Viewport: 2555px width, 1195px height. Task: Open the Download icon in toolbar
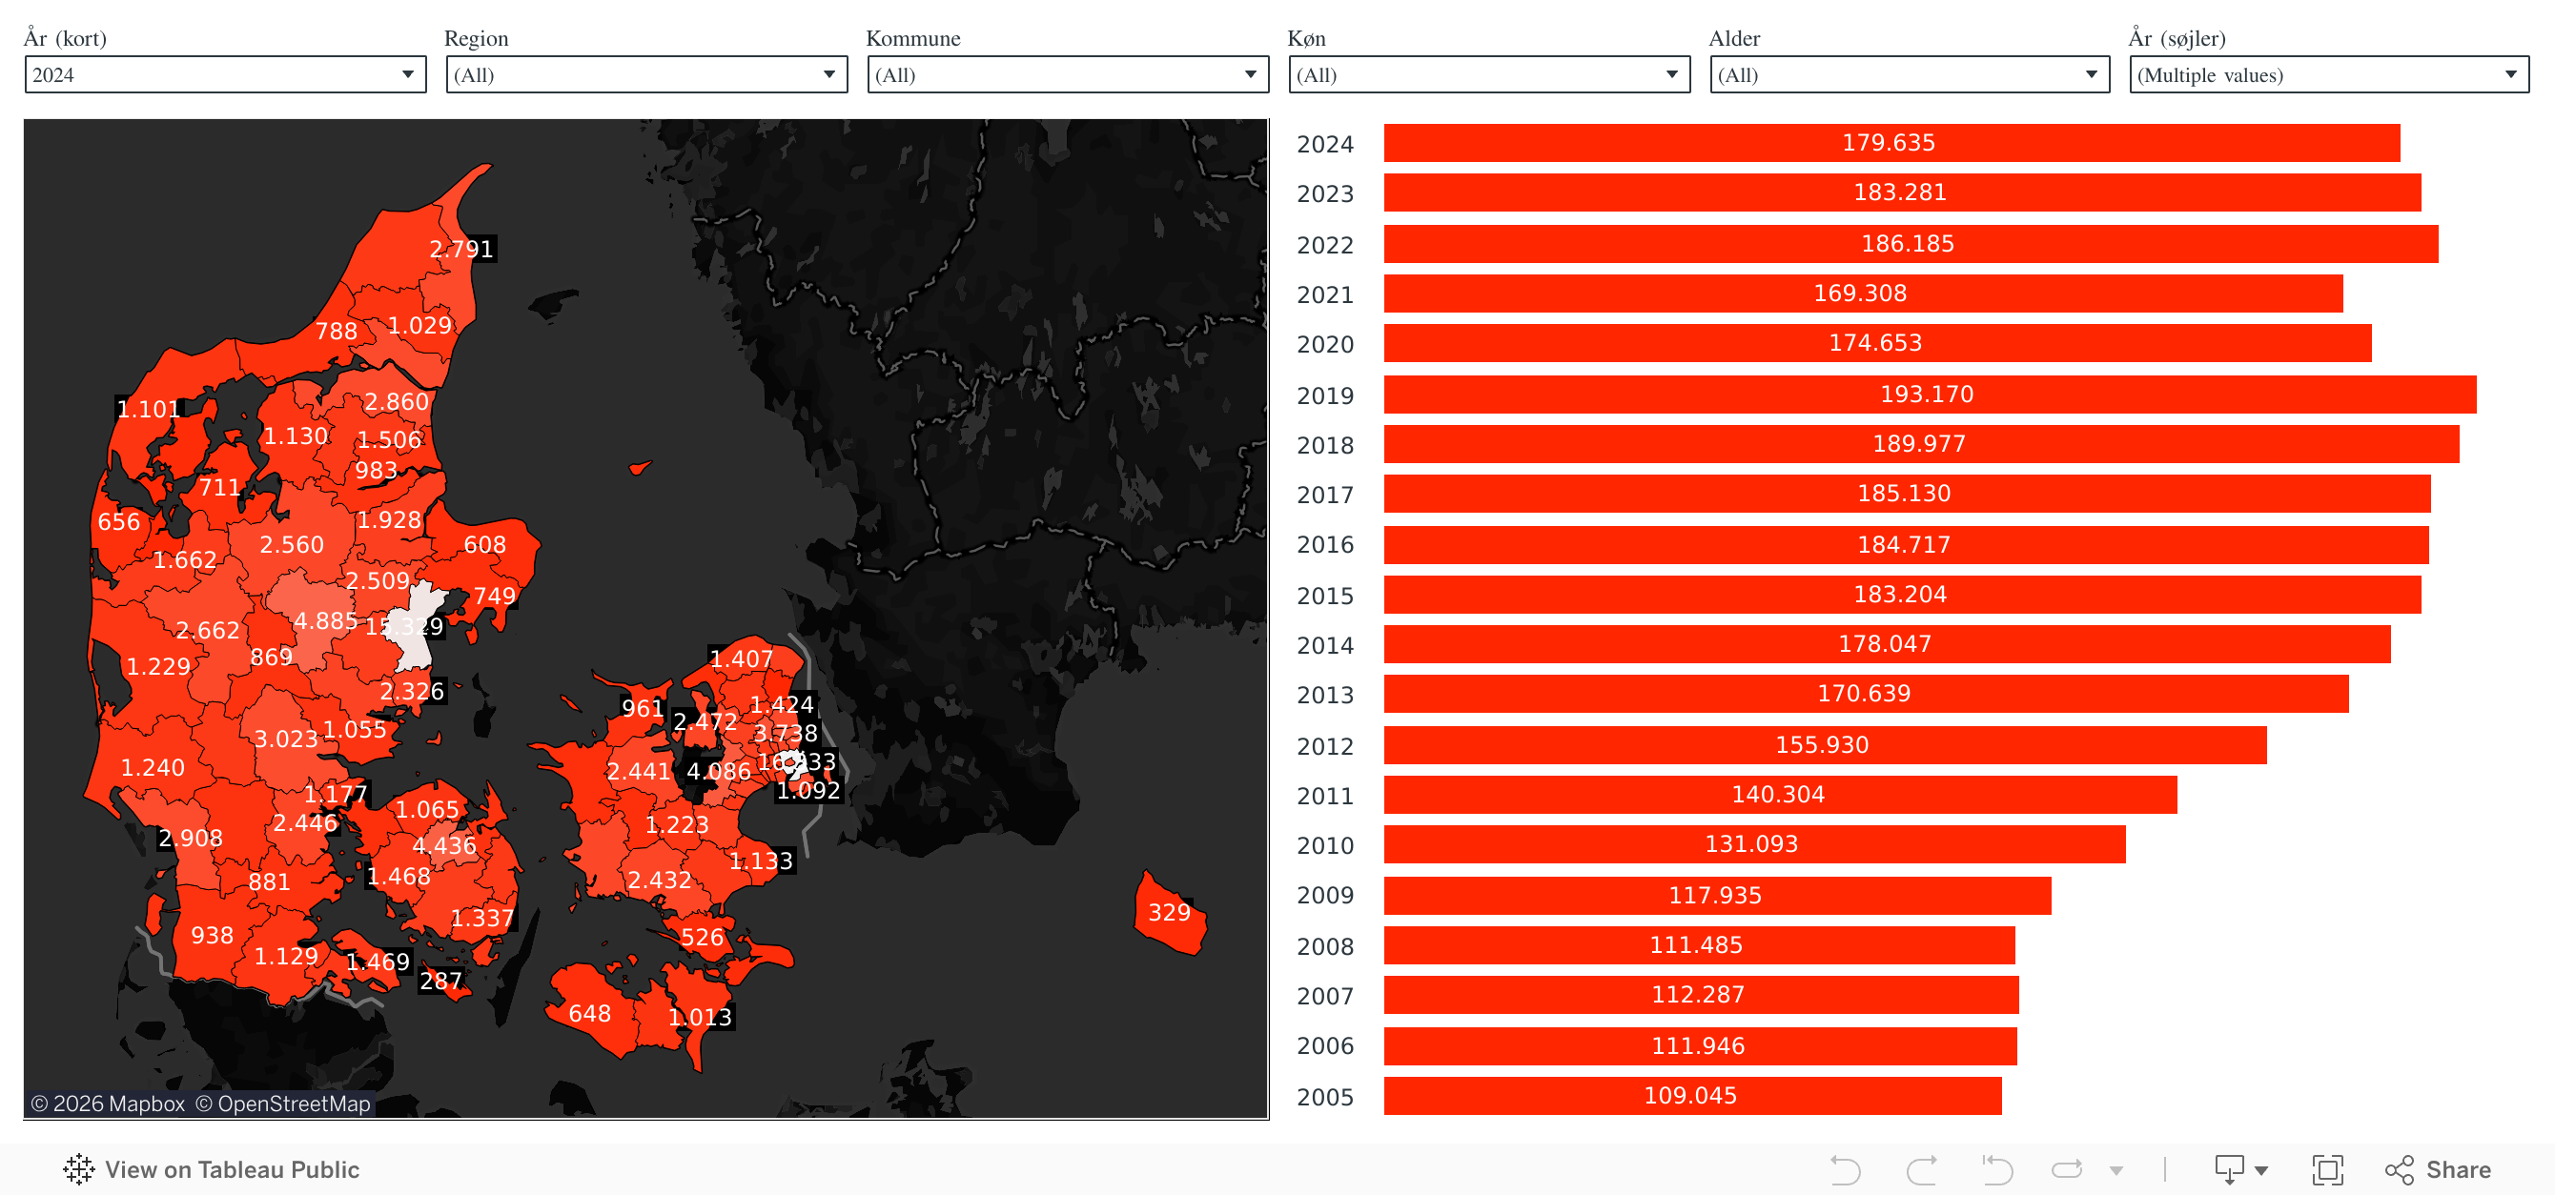tap(2229, 1170)
